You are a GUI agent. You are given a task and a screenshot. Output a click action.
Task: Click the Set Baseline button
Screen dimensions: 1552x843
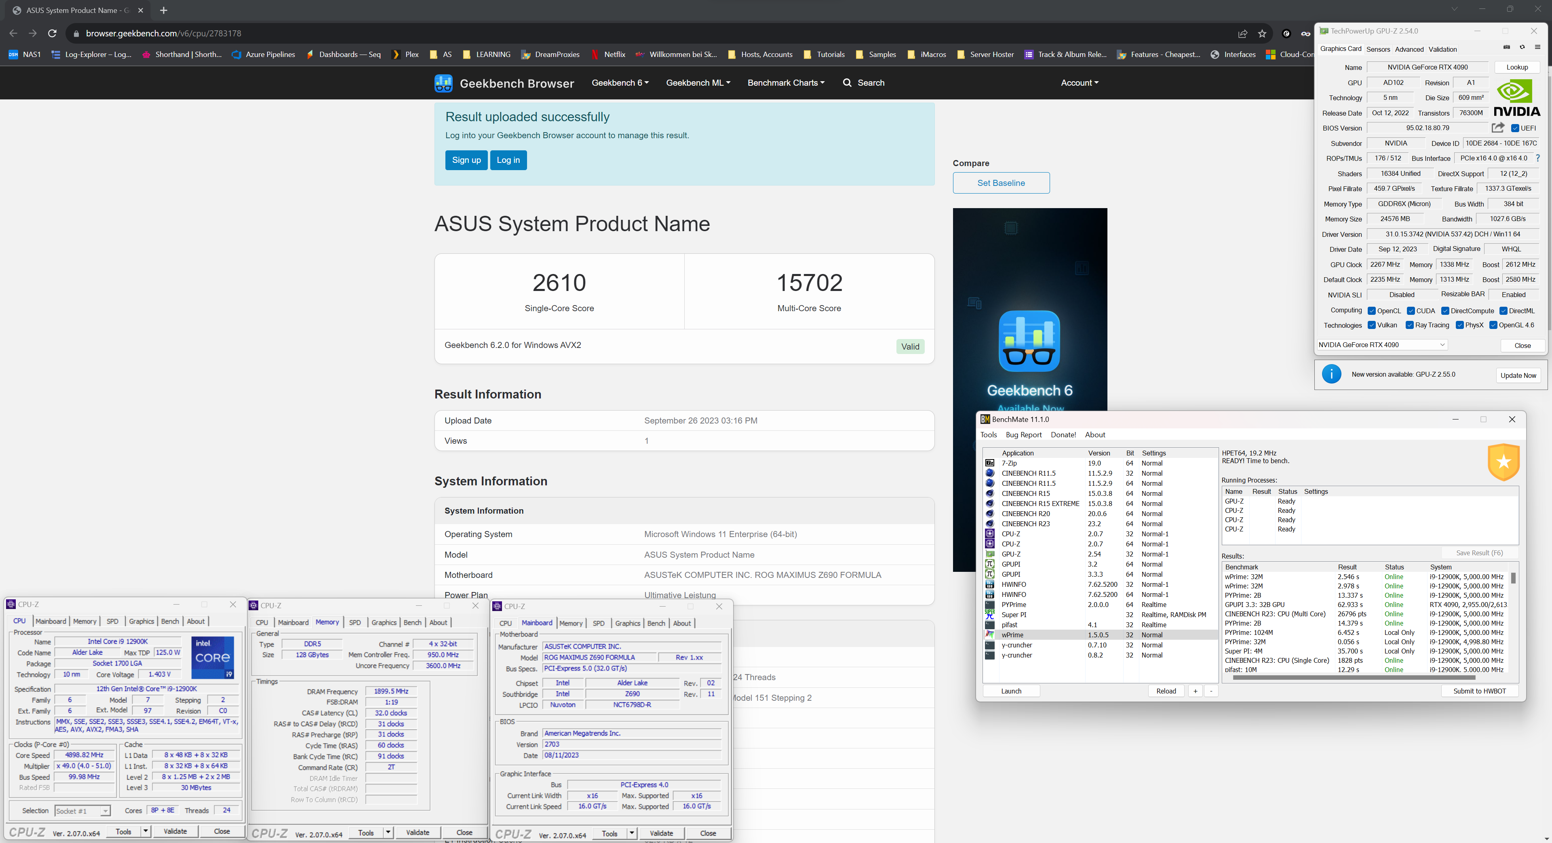1001,183
